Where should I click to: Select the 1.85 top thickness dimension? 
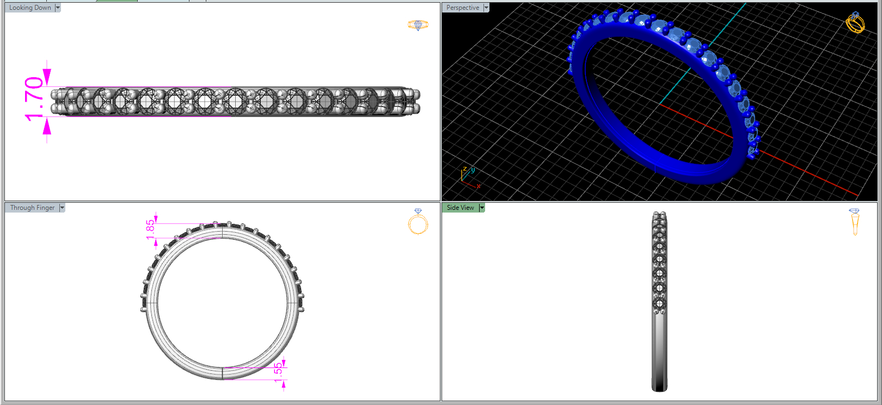coord(150,229)
